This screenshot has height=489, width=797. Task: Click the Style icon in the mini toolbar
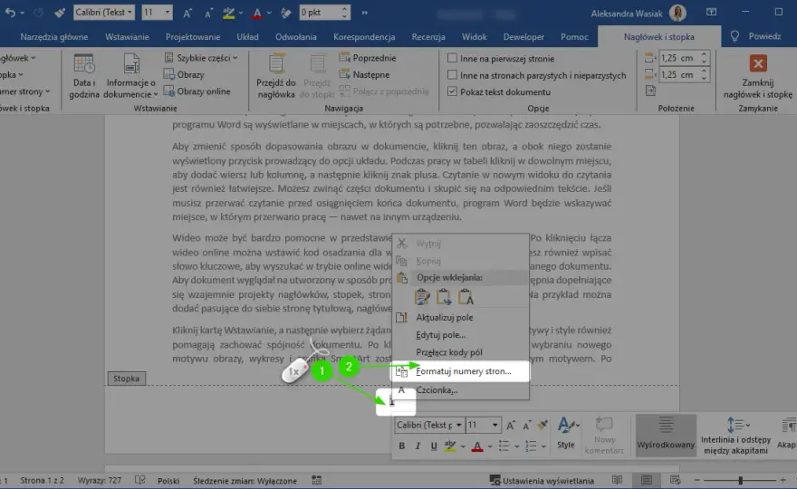(x=566, y=426)
